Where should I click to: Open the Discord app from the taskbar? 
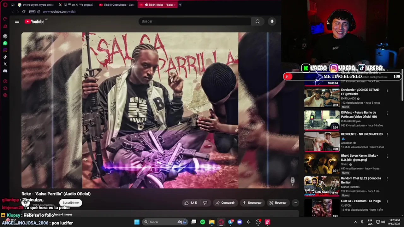(x=240, y=222)
